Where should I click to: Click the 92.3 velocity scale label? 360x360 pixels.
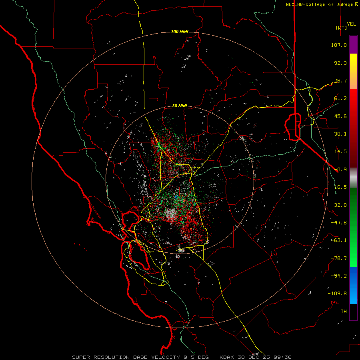click(340, 63)
